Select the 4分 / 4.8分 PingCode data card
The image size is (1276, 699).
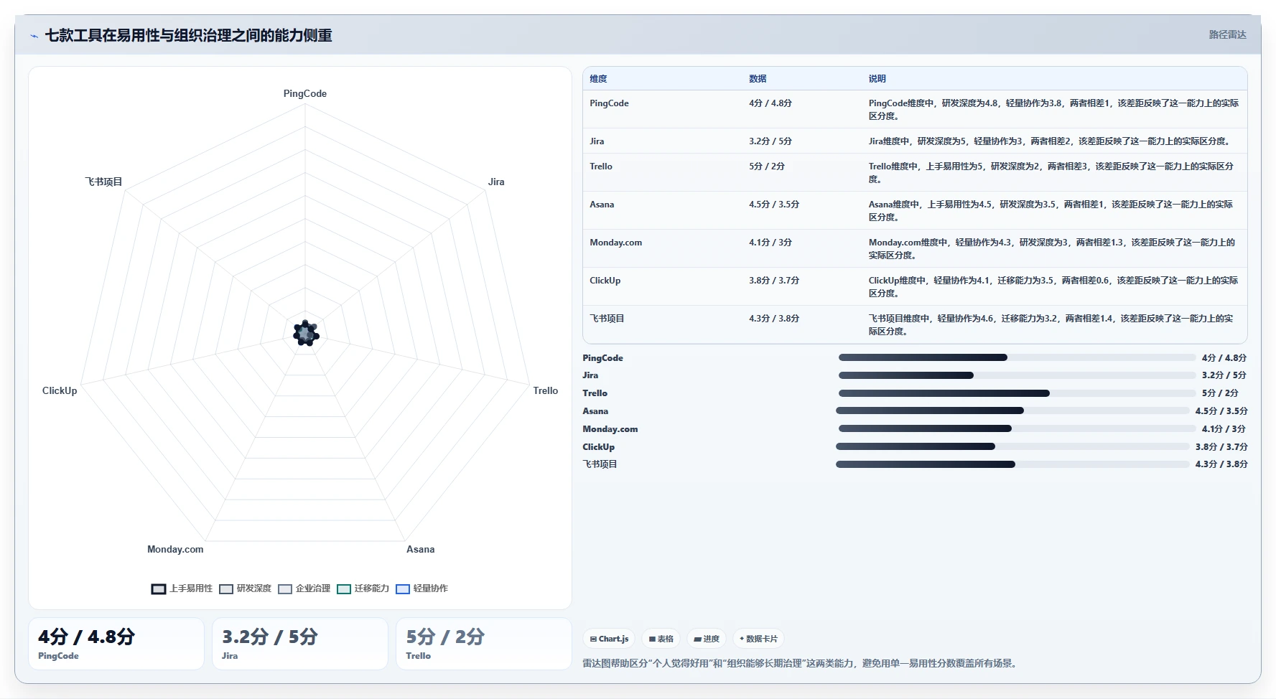[116, 644]
